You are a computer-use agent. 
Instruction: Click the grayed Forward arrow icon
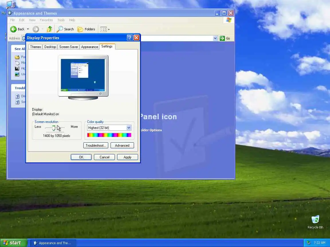pos(36,29)
